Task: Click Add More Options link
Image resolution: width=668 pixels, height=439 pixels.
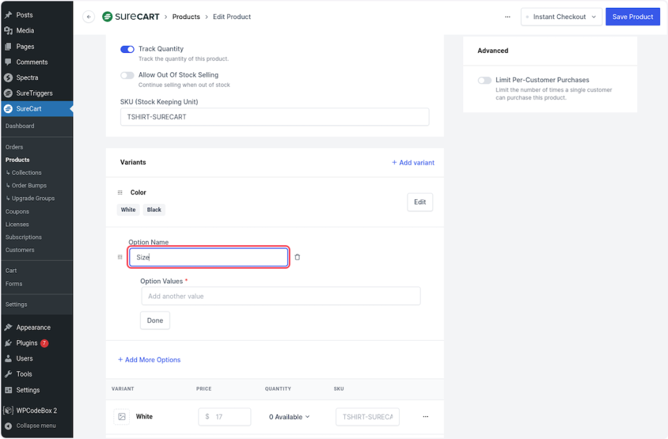Action: click(149, 360)
